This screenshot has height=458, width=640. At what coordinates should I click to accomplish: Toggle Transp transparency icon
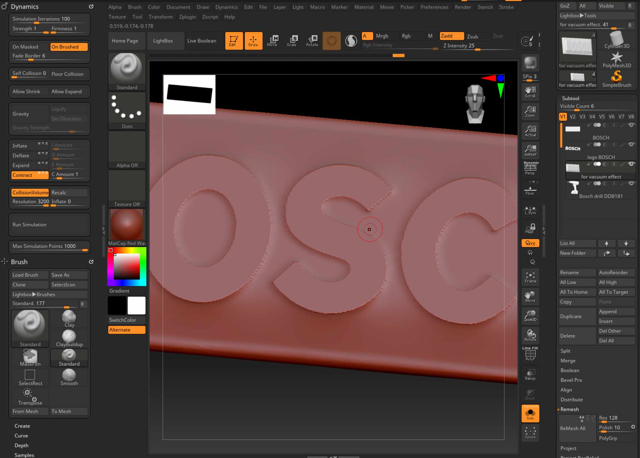(530, 374)
